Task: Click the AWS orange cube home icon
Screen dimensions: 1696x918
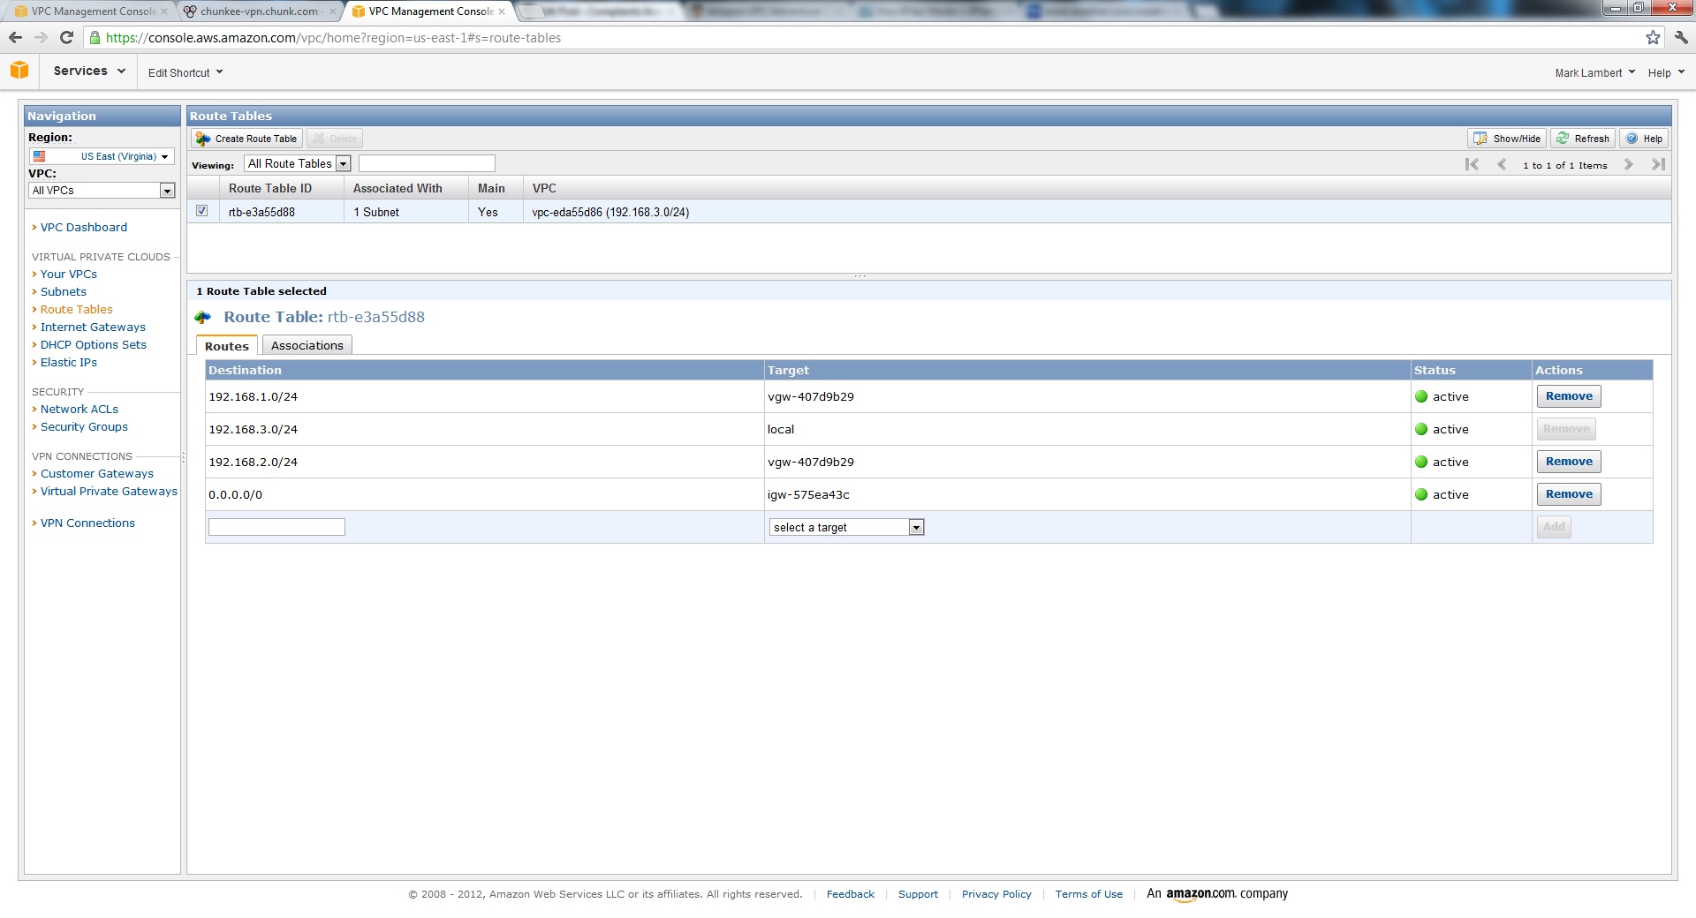Action: coord(19,71)
